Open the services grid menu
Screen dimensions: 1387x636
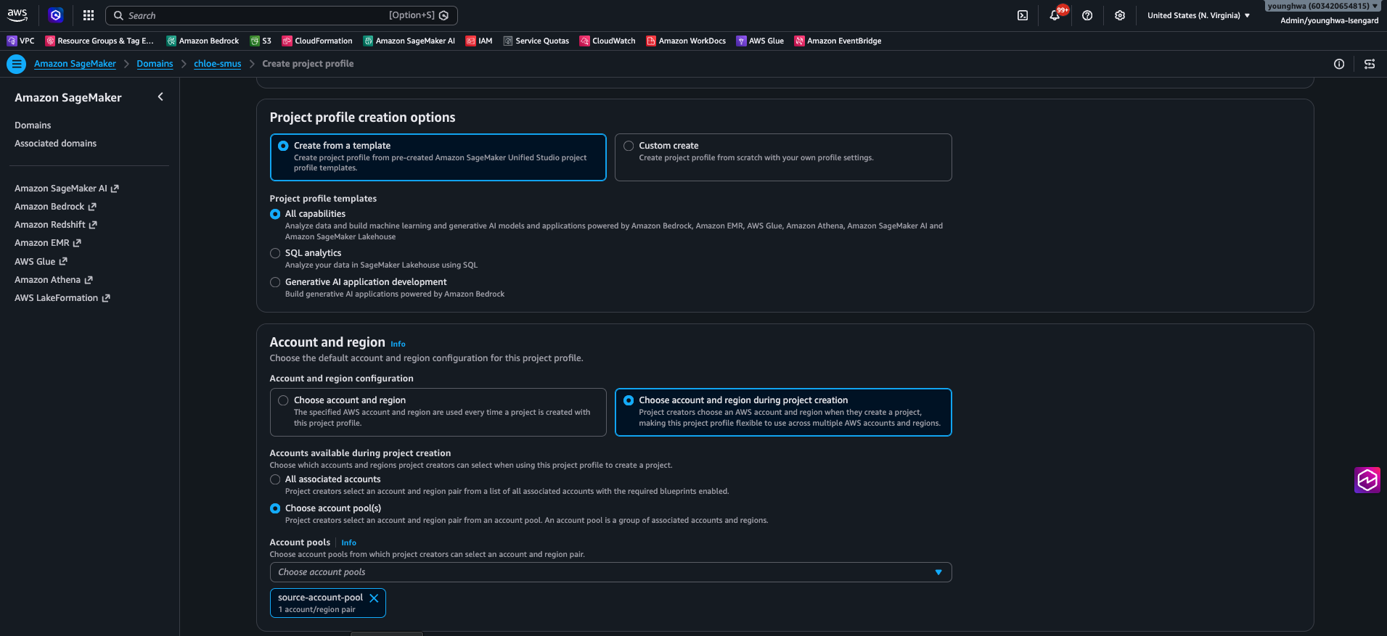click(89, 15)
